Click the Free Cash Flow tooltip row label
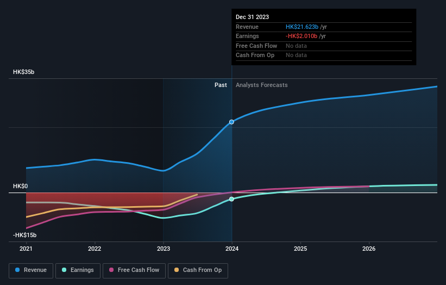The width and height of the screenshot is (446, 285). [256, 46]
